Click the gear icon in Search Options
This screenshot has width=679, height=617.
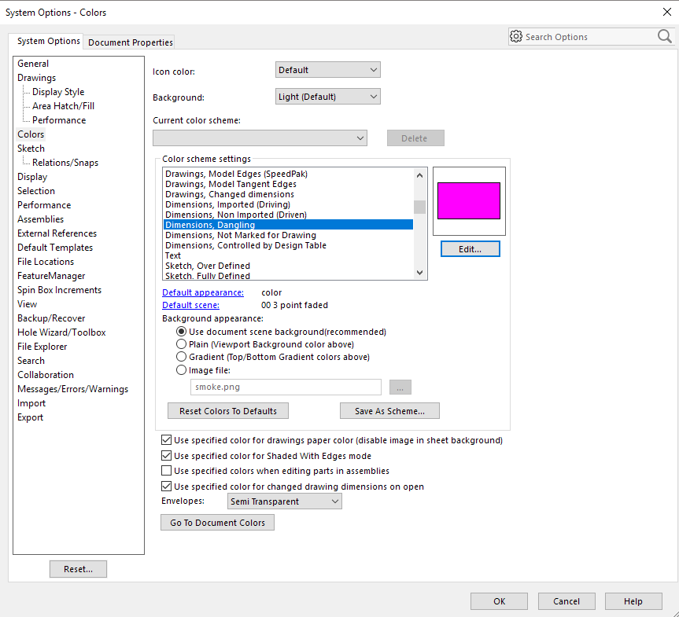pos(516,37)
